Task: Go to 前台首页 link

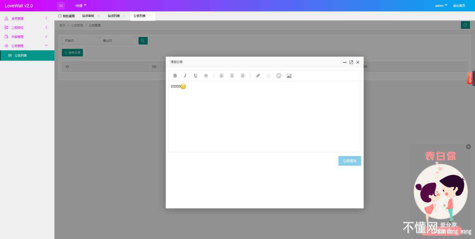Action: tap(459, 5)
